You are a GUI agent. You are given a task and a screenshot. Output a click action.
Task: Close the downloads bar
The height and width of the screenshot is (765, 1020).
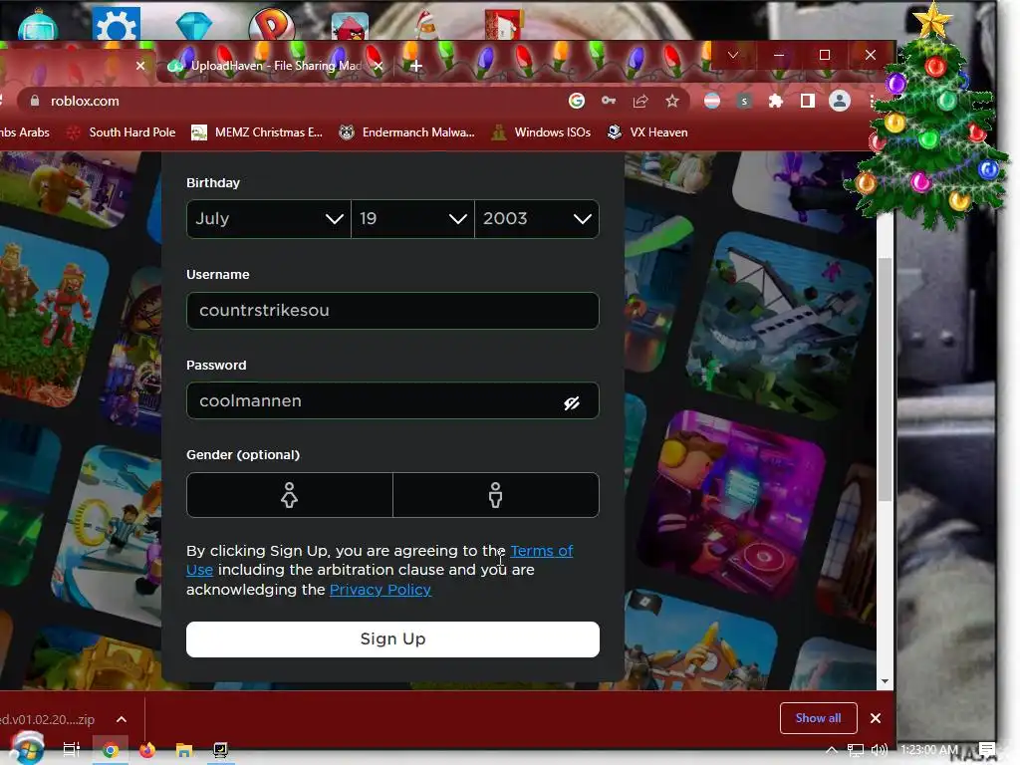pos(876,718)
